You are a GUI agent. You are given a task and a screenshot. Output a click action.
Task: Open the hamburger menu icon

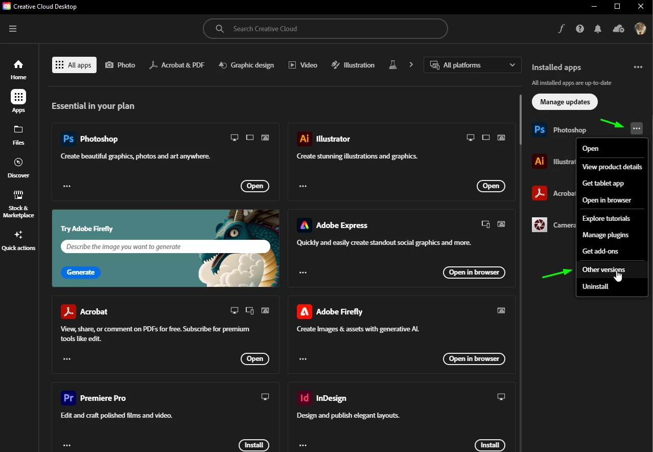13,29
